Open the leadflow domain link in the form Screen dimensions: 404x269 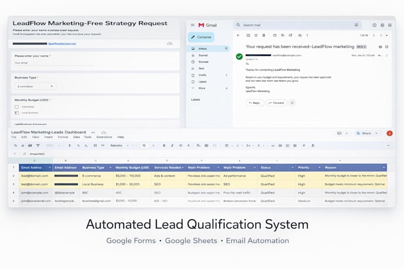pyautogui.click(x=62, y=44)
